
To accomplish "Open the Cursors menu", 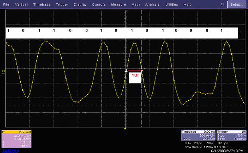I will click(x=99, y=4).
